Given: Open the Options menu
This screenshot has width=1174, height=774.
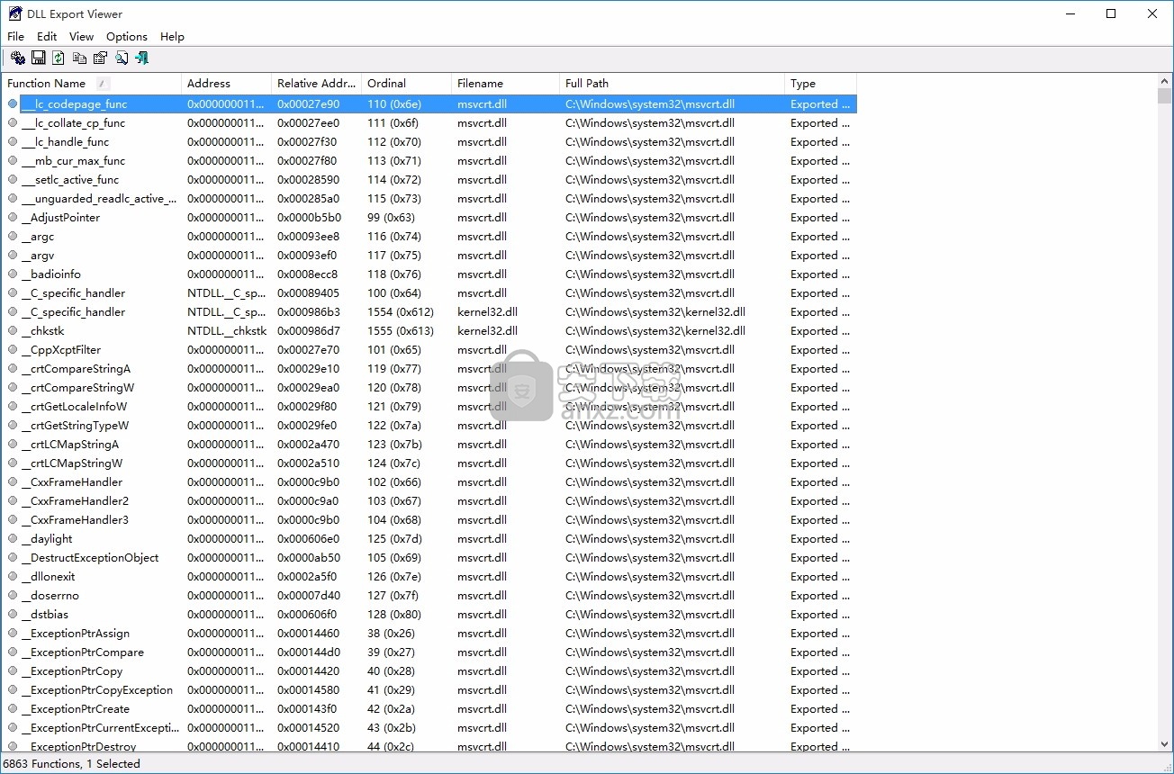Looking at the screenshot, I should point(127,37).
